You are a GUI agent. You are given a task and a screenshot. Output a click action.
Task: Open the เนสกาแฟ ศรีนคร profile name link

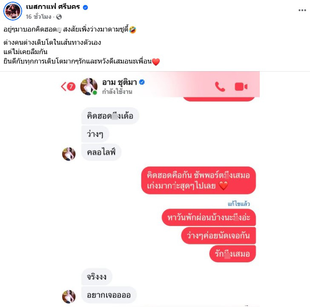click(x=53, y=7)
